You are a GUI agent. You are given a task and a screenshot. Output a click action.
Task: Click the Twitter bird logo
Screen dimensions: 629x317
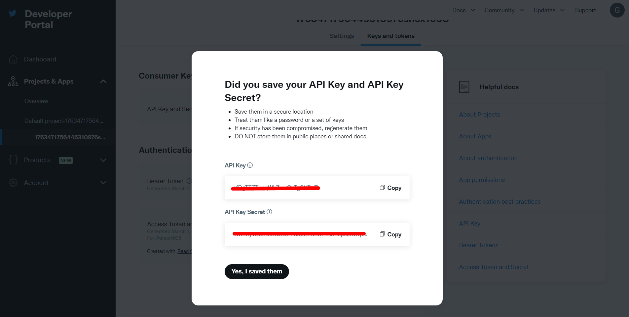coord(13,14)
